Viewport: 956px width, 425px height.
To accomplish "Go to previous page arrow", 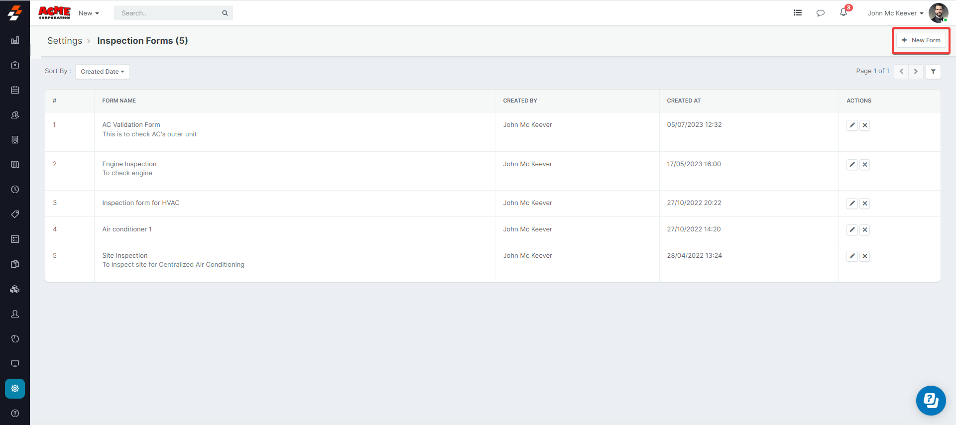I will [901, 72].
